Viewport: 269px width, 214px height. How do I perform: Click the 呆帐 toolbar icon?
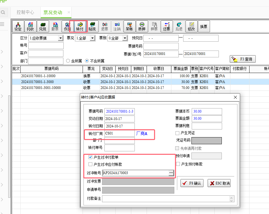129,26
